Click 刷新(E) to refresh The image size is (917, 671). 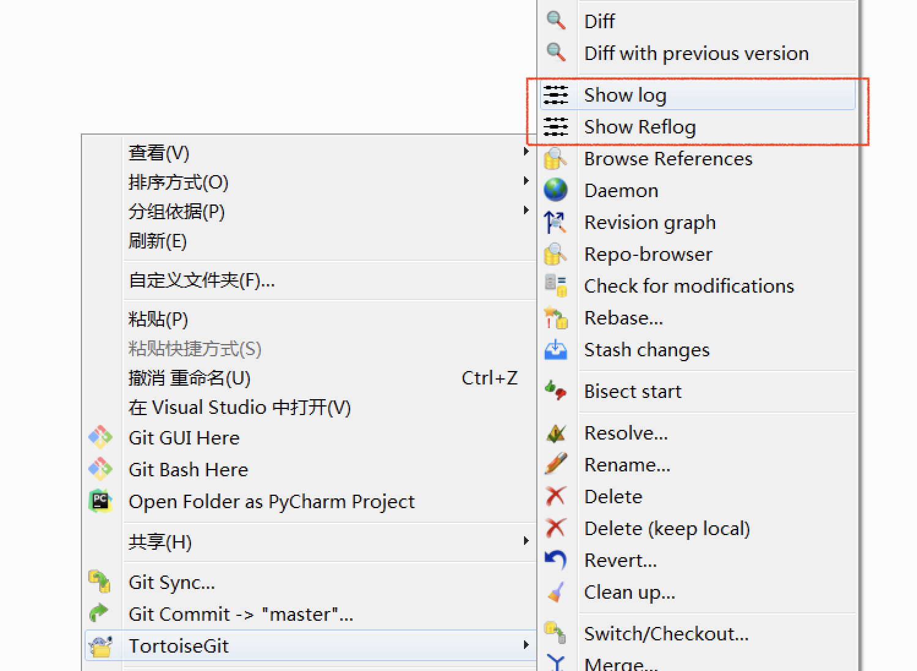pos(157,241)
